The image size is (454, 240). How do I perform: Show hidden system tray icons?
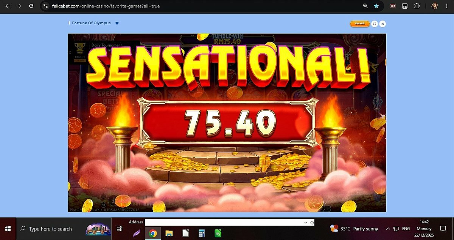click(x=388, y=229)
